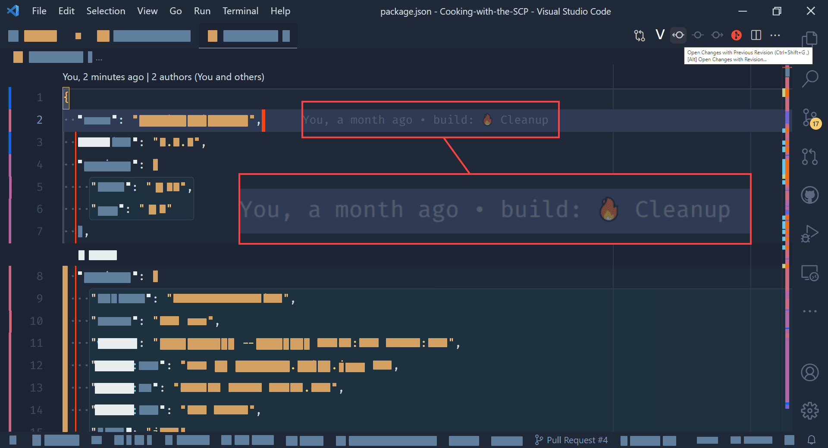Open the GitHub Pull Requests sidebar view
This screenshot has height=448, width=828.
pyautogui.click(x=810, y=156)
